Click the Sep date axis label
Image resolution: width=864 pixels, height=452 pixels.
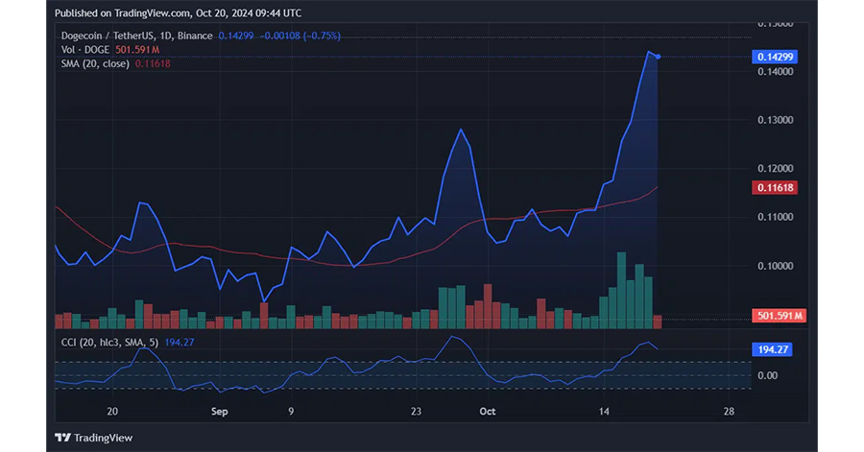pyautogui.click(x=219, y=412)
